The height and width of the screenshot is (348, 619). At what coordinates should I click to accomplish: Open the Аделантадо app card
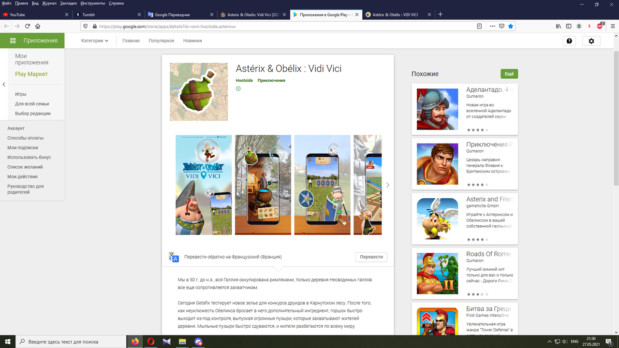(465, 109)
